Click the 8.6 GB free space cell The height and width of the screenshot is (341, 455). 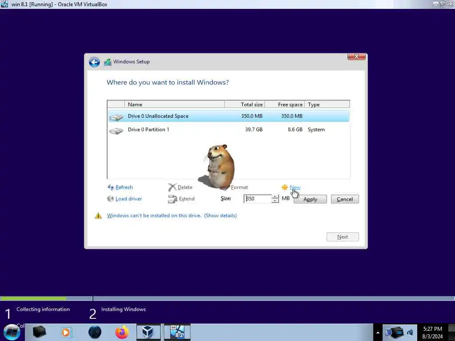pyautogui.click(x=295, y=130)
